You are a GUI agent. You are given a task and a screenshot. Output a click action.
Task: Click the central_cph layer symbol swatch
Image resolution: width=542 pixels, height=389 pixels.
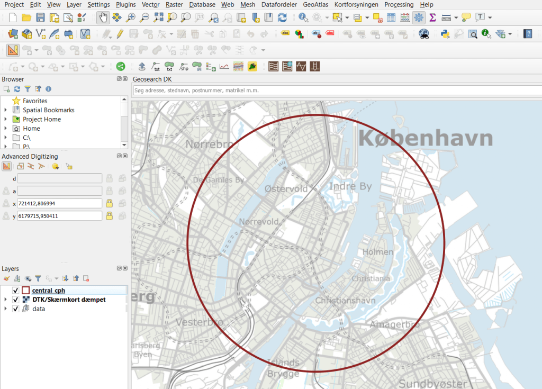coord(25,291)
